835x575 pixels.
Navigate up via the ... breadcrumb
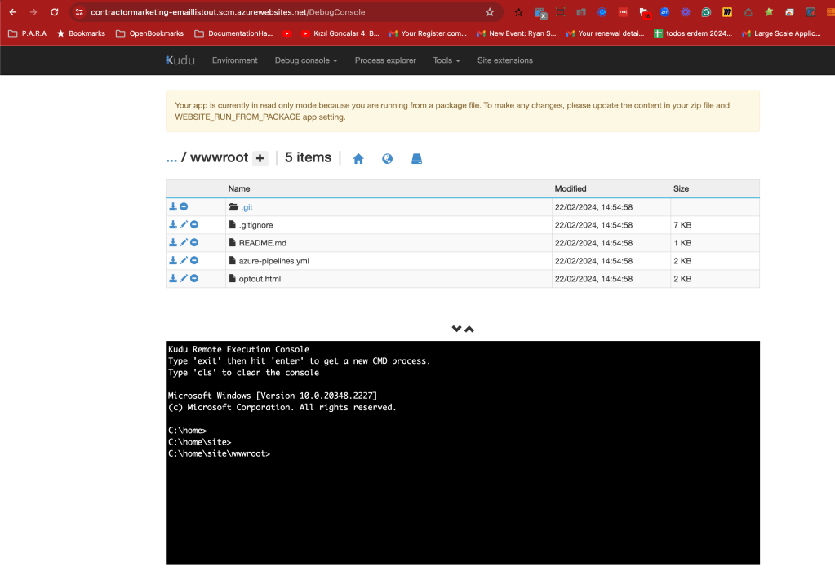(x=171, y=158)
